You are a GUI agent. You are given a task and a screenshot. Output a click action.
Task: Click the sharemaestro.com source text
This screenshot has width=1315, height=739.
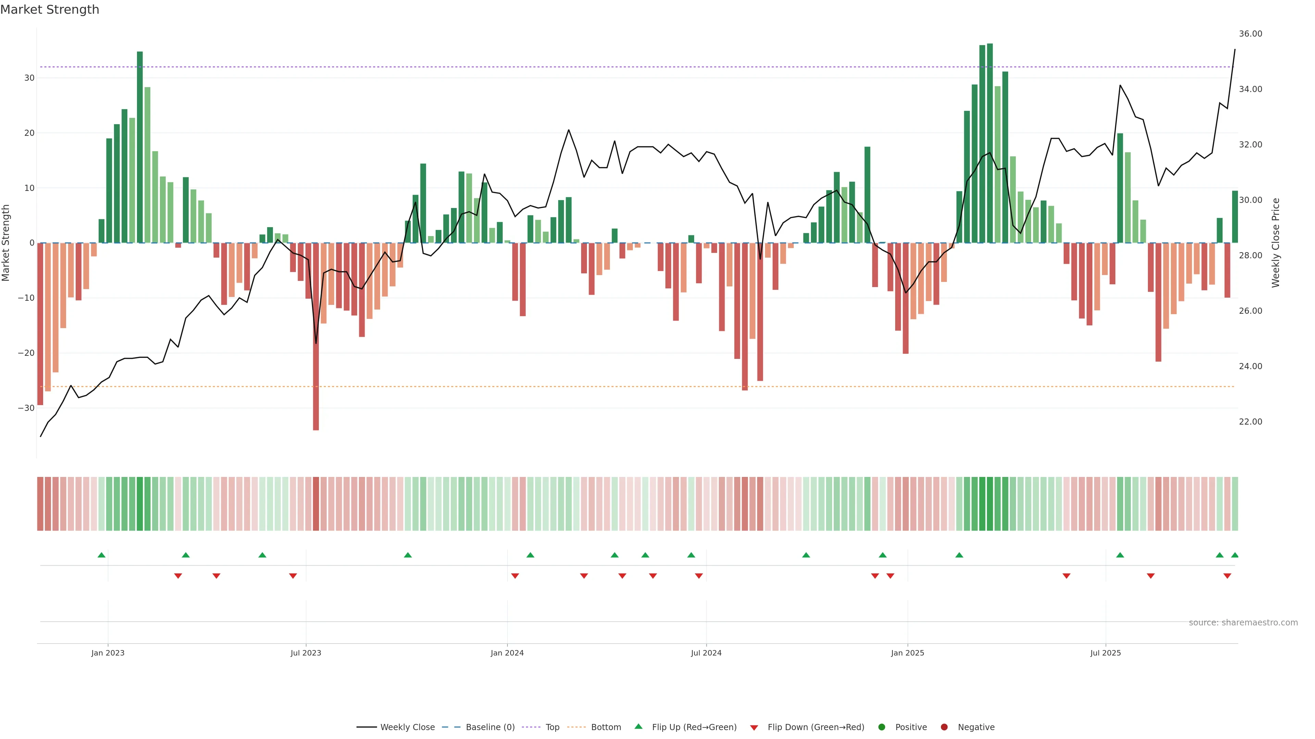tap(1243, 623)
